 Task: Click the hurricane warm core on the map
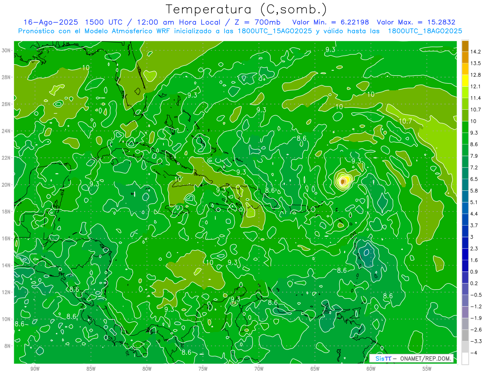343,182
